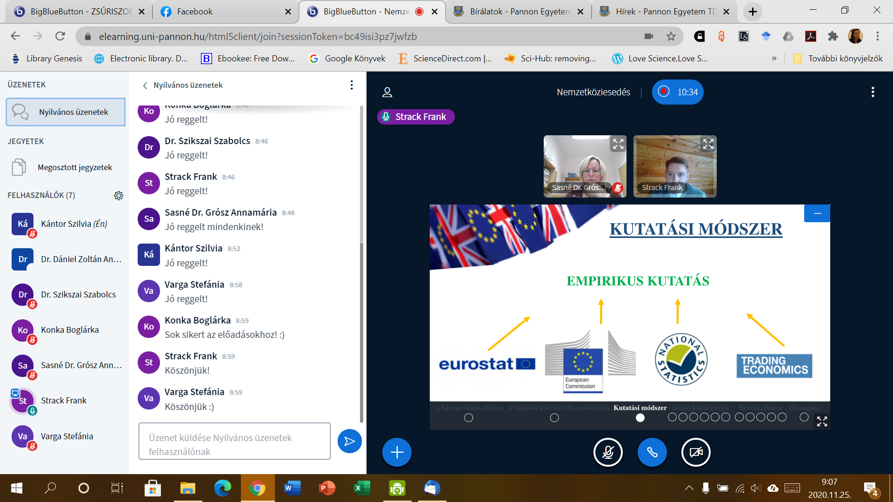The height and width of the screenshot is (502, 893).
Task: Click the chat message input field
Action: pos(234,441)
